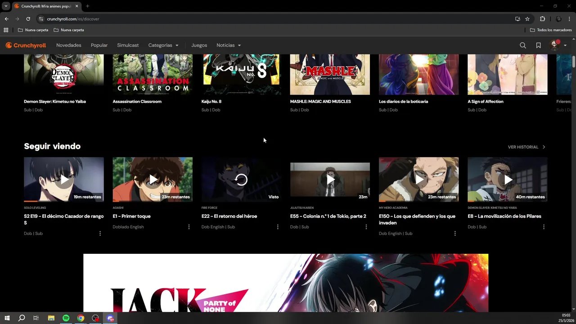The width and height of the screenshot is (576, 324).
Task: Open Assassination Classroom title link
Action: 137,101
